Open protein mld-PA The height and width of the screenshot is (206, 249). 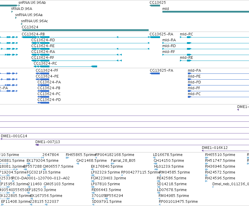[x=194, y=71]
